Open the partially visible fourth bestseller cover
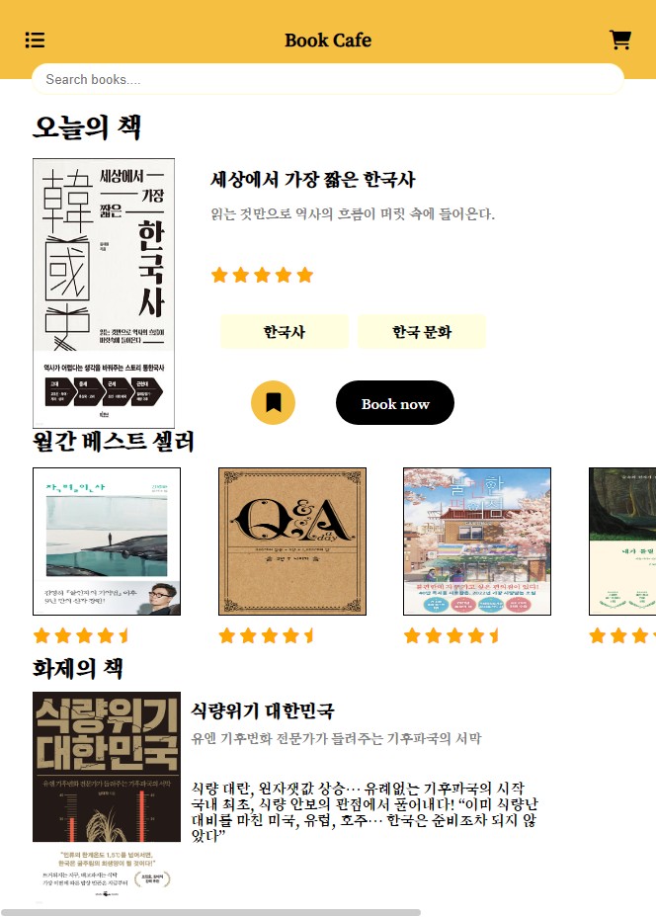Image resolution: width=656 pixels, height=917 pixels. click(x=622, y=541)
